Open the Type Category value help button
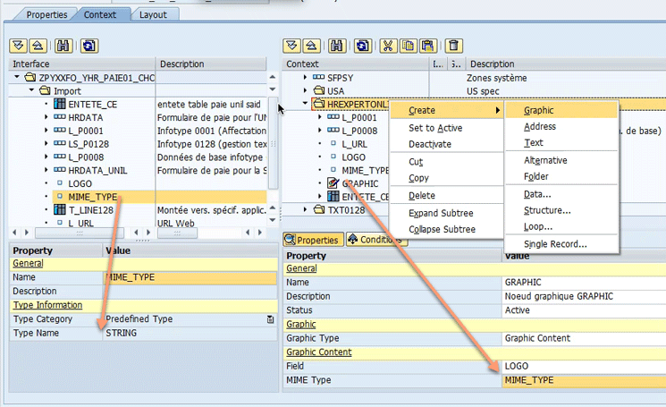The height and width of the screenshot is (407, 666). coord(270,318)
